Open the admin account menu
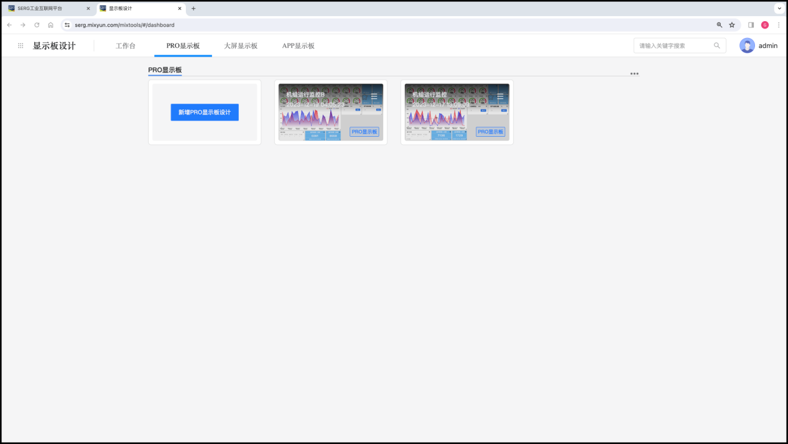The image size is (788, 444). [767, 45]
